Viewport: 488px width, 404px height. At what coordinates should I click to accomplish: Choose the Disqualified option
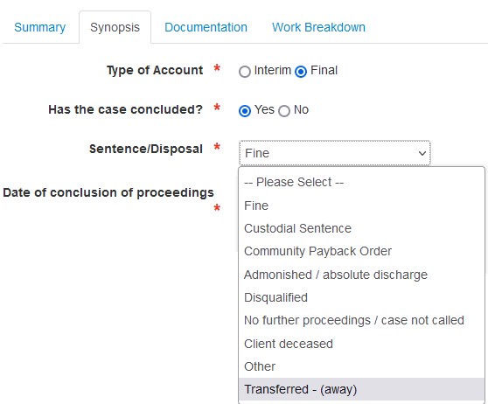(362, 297)
